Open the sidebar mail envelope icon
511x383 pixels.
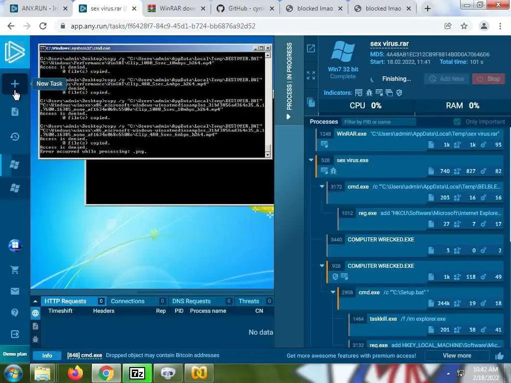coord(14,291)
